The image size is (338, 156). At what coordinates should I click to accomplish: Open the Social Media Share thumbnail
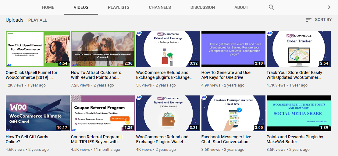pyautogui.click(x=299, y=113)
